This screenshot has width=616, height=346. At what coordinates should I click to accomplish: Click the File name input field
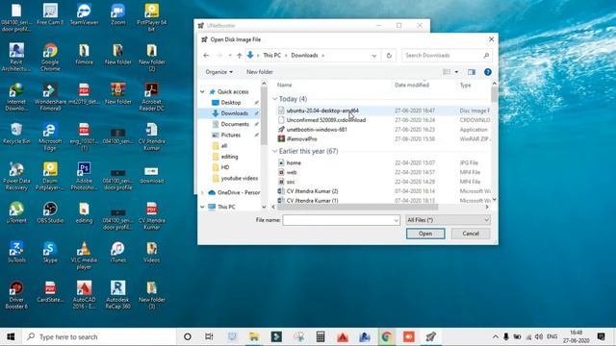[x=338, y=220]
